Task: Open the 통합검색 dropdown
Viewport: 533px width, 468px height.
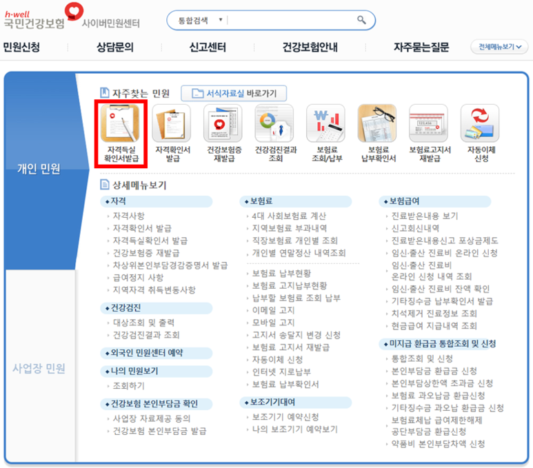Action: pos(200,21)
